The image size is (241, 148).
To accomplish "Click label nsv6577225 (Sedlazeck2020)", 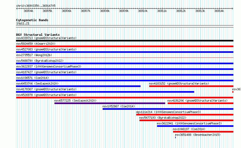I will tap(75, 101).
